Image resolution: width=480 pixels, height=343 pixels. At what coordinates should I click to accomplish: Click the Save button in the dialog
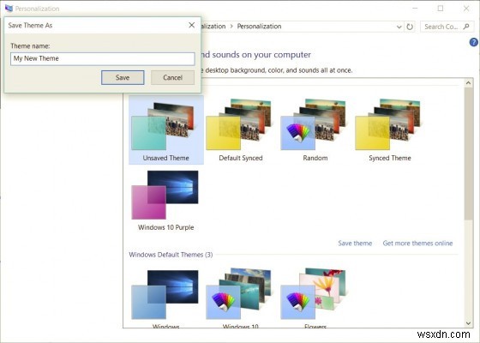123,77
